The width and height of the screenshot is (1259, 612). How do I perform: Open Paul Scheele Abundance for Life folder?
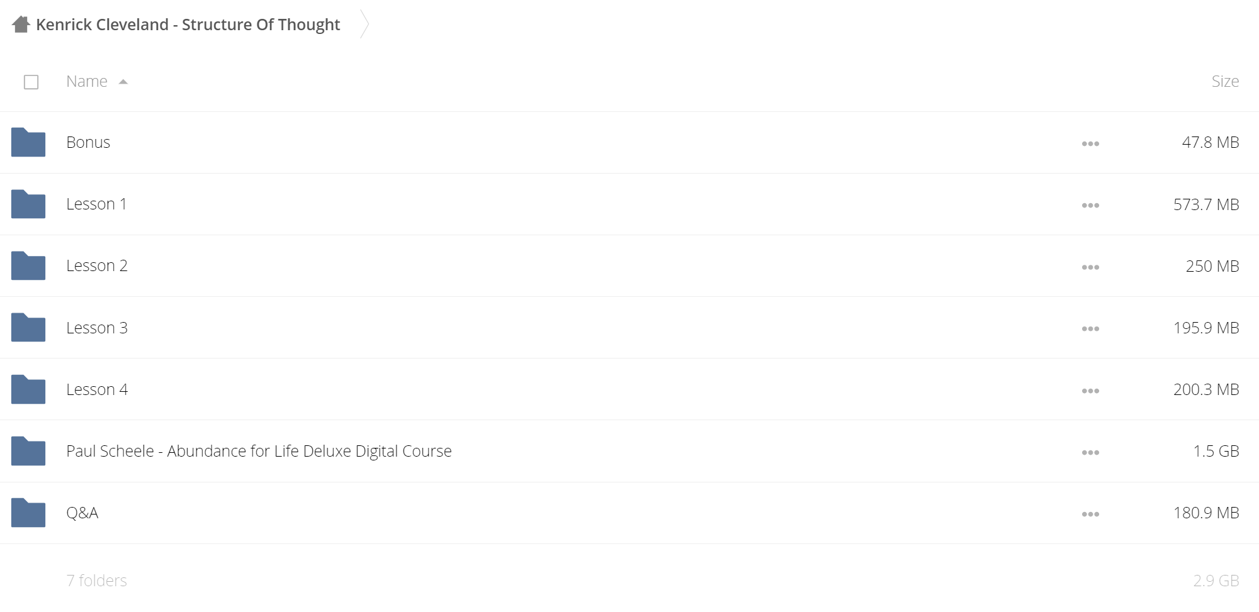[x=259, y=451]
